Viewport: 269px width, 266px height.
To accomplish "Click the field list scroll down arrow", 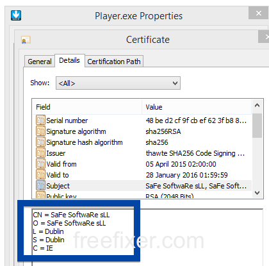I will click(257, 193).
